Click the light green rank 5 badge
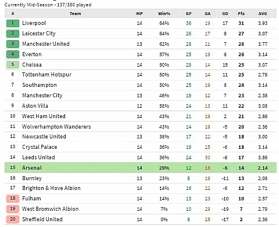The image size is (279, 227). point(13,65)
